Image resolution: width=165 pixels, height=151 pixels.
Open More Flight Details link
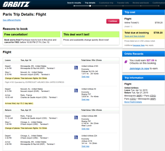133,102
